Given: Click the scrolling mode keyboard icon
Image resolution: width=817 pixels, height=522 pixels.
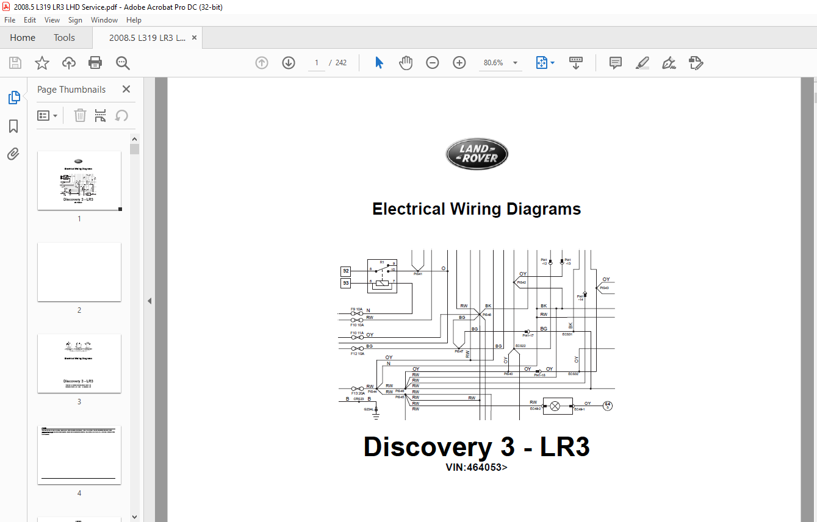Looking at the screenshot, I should click(576, 63).
